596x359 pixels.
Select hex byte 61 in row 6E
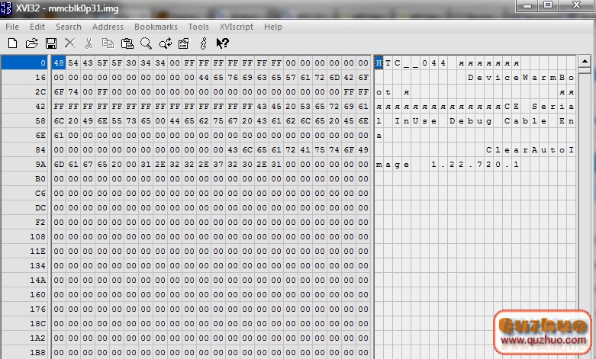coord(59,136)
